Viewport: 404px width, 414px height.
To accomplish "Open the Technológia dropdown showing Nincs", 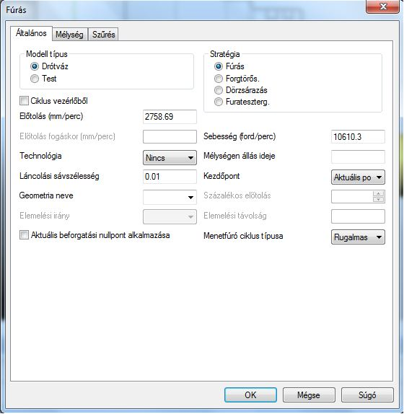I will point(170,158).
